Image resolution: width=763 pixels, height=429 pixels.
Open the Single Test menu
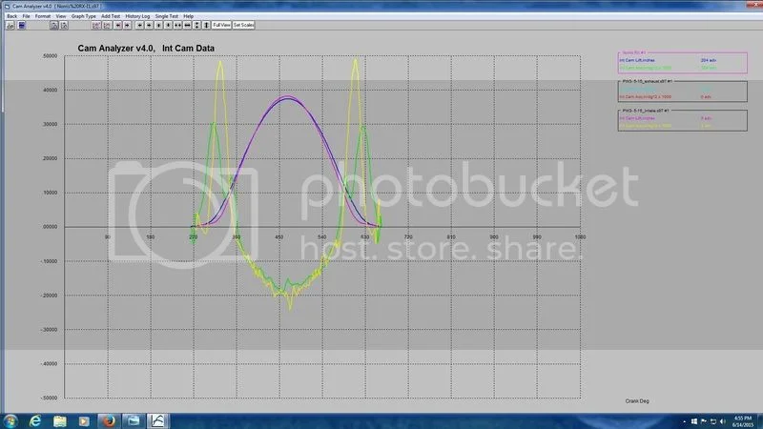166,16
